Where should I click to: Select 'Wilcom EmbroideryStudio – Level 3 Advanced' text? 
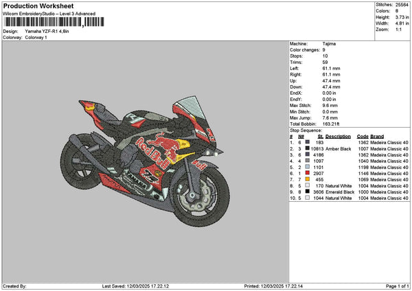[x=49, y=14]
